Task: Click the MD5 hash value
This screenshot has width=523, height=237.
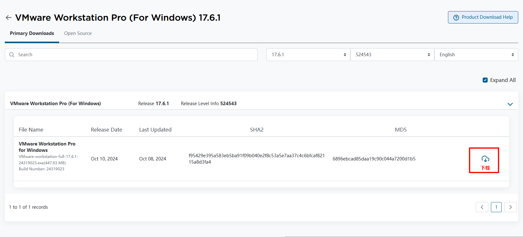Action: click(x=374, y=159)
